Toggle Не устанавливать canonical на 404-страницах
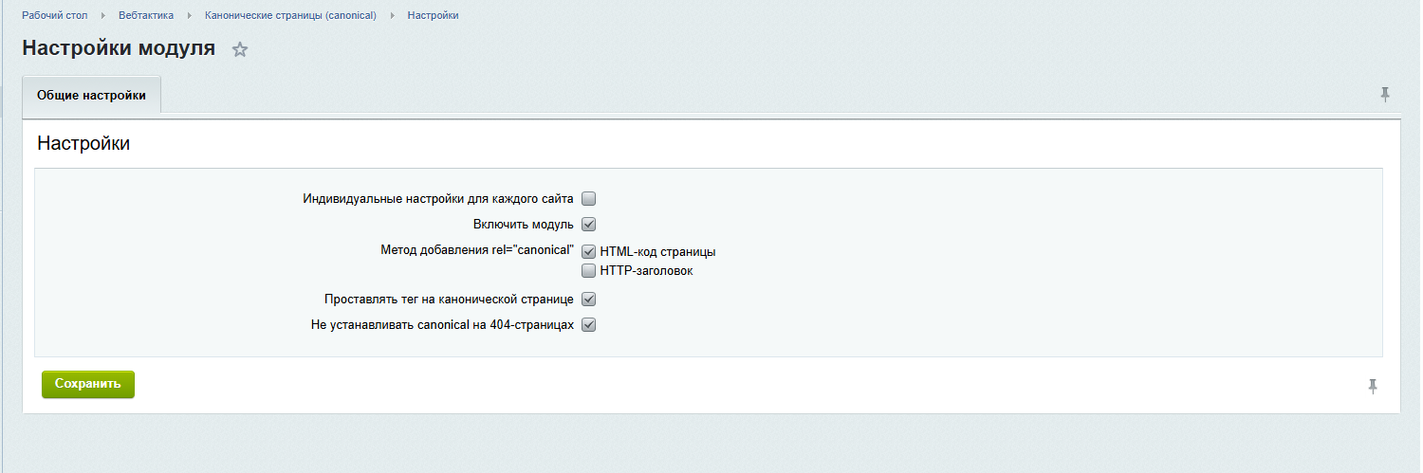The width and height of the screenshot is (1423, 473). (588, 325)
